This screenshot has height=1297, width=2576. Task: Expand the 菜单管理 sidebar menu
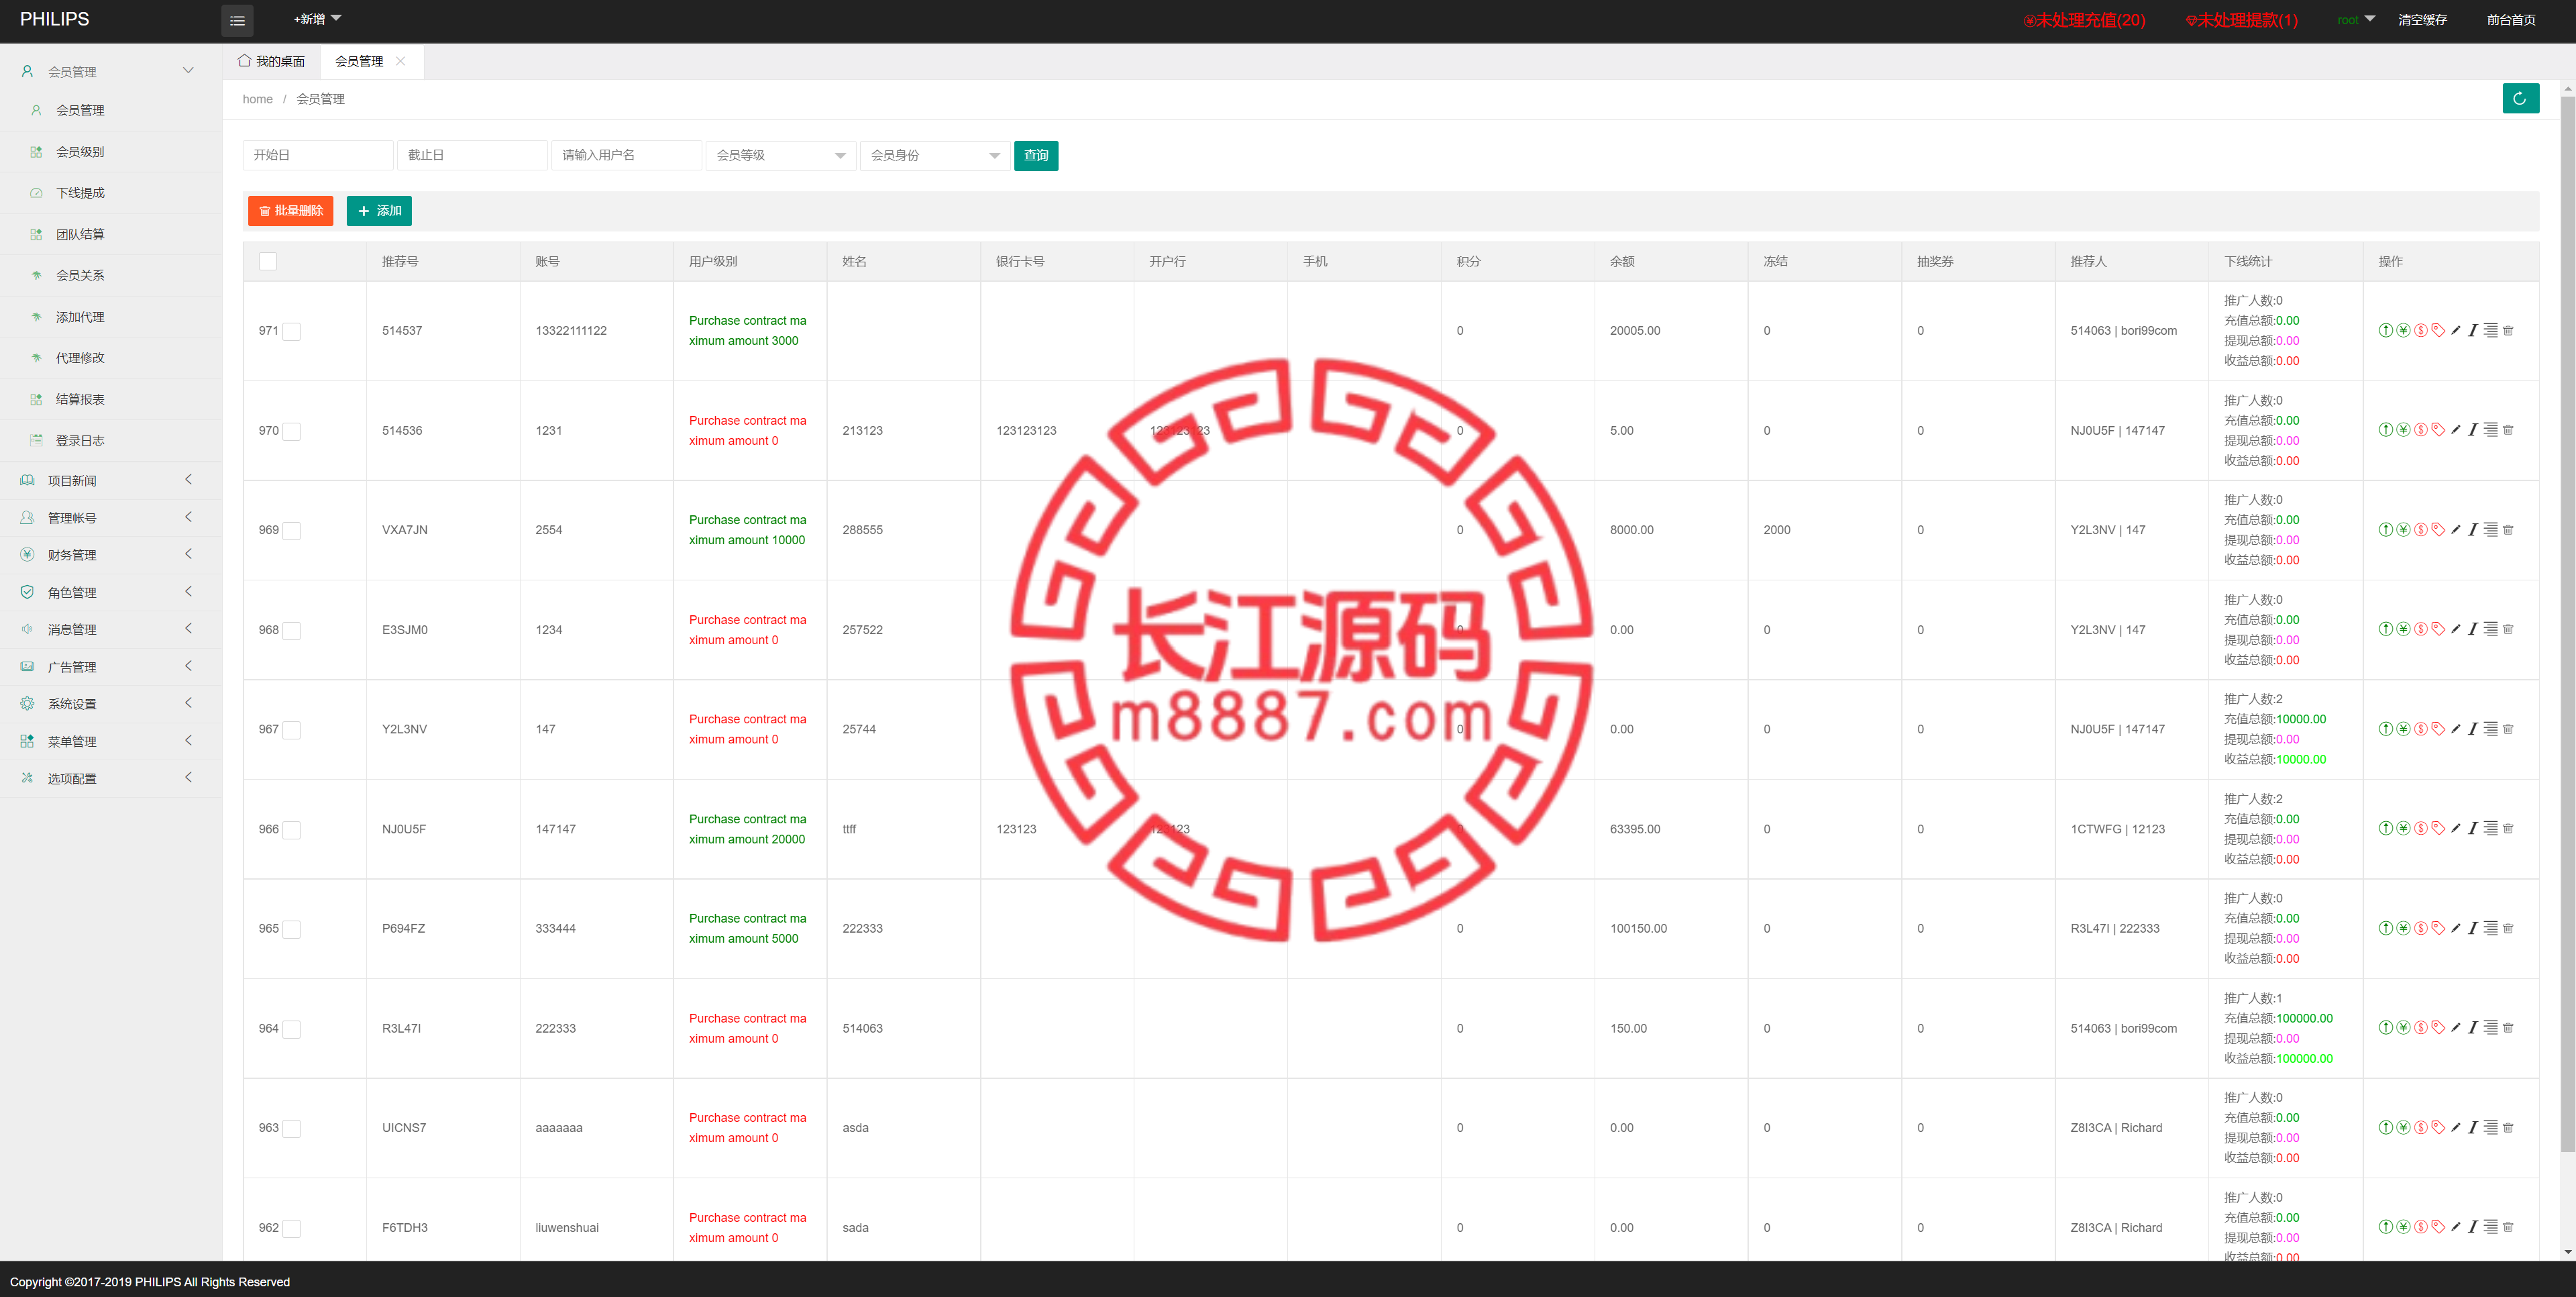(111, 741)
